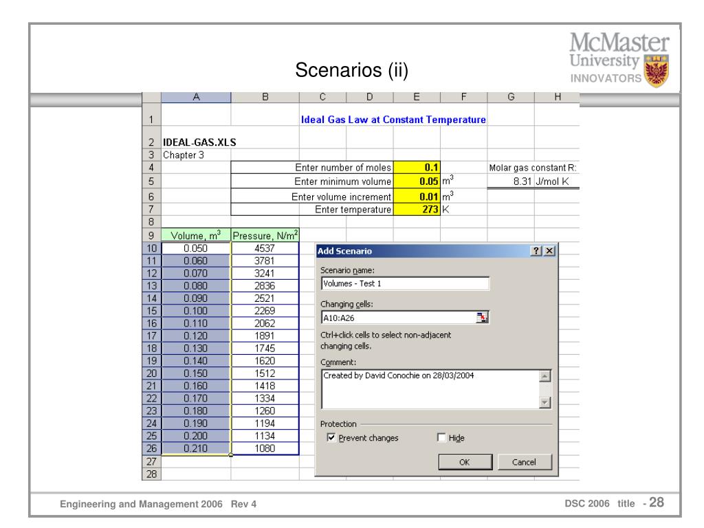
Task: Click pressure cell 4537
Action: click(x=265, y=248)
